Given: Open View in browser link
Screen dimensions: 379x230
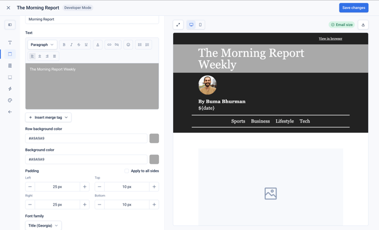Looking at the screenshot, I should 330,38.
